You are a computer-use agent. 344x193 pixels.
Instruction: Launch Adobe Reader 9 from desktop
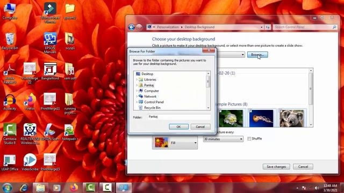point(10,73)
